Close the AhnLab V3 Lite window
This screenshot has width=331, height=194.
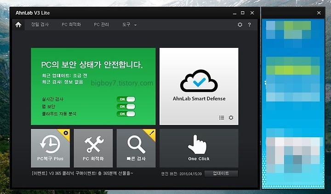click(252, 13)
